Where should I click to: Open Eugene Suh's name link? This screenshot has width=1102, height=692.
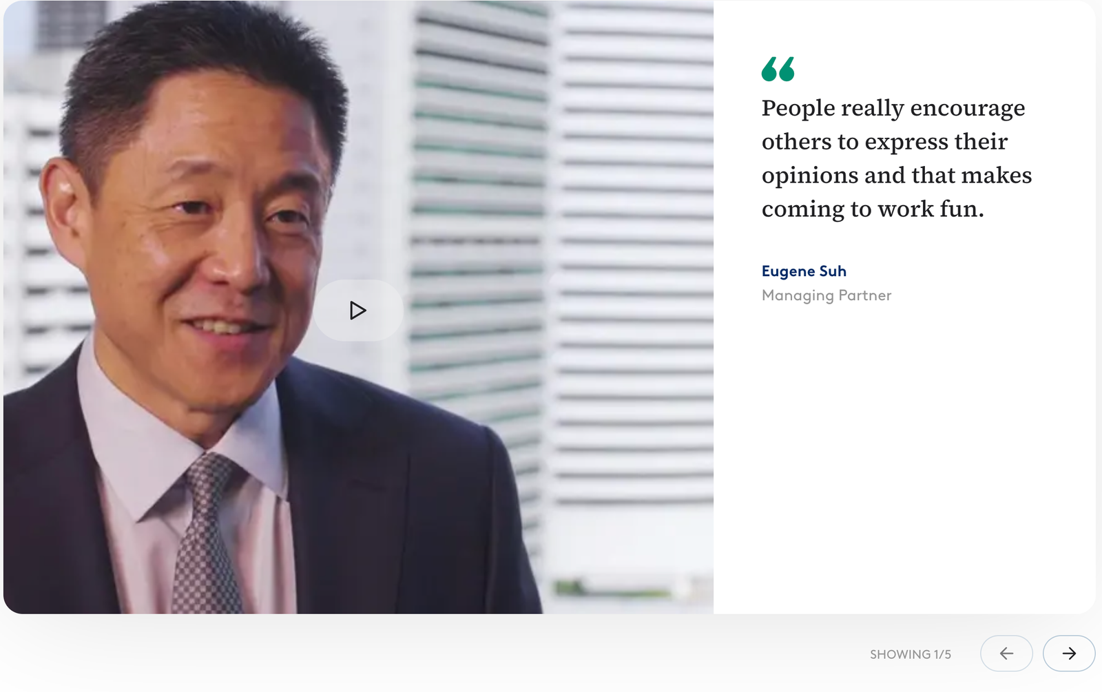tap(804, 271)
